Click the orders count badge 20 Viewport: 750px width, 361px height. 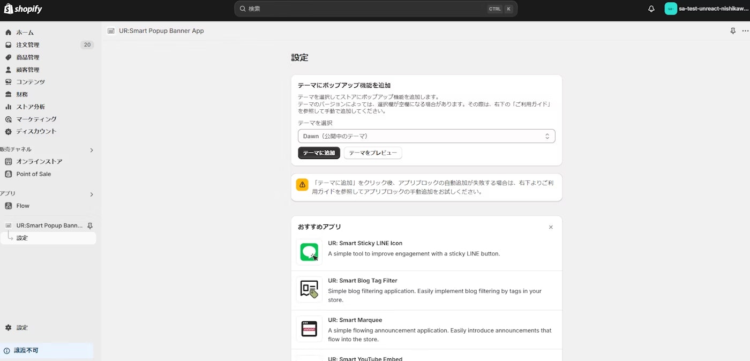(x=87, y=45)
